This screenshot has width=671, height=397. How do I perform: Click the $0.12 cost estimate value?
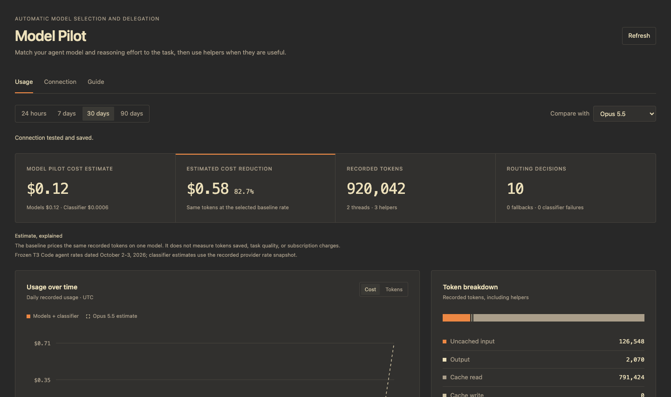tap(48, 189)
